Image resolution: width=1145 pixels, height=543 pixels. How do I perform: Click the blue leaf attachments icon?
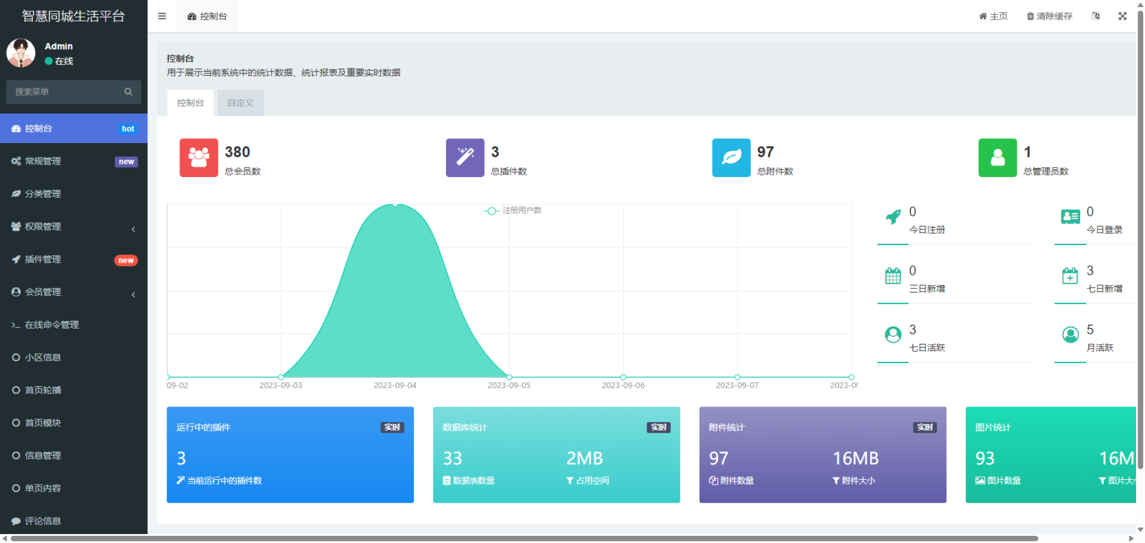pyautogui.click(x=731, y=158)
